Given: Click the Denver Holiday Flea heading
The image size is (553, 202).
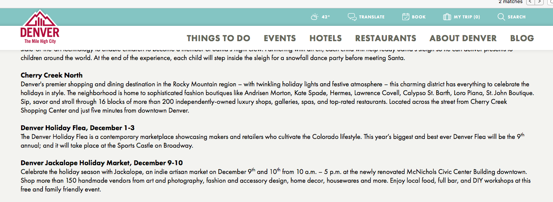Looking at the screenshot, I should pyautogui.click(x=77, y=128).
